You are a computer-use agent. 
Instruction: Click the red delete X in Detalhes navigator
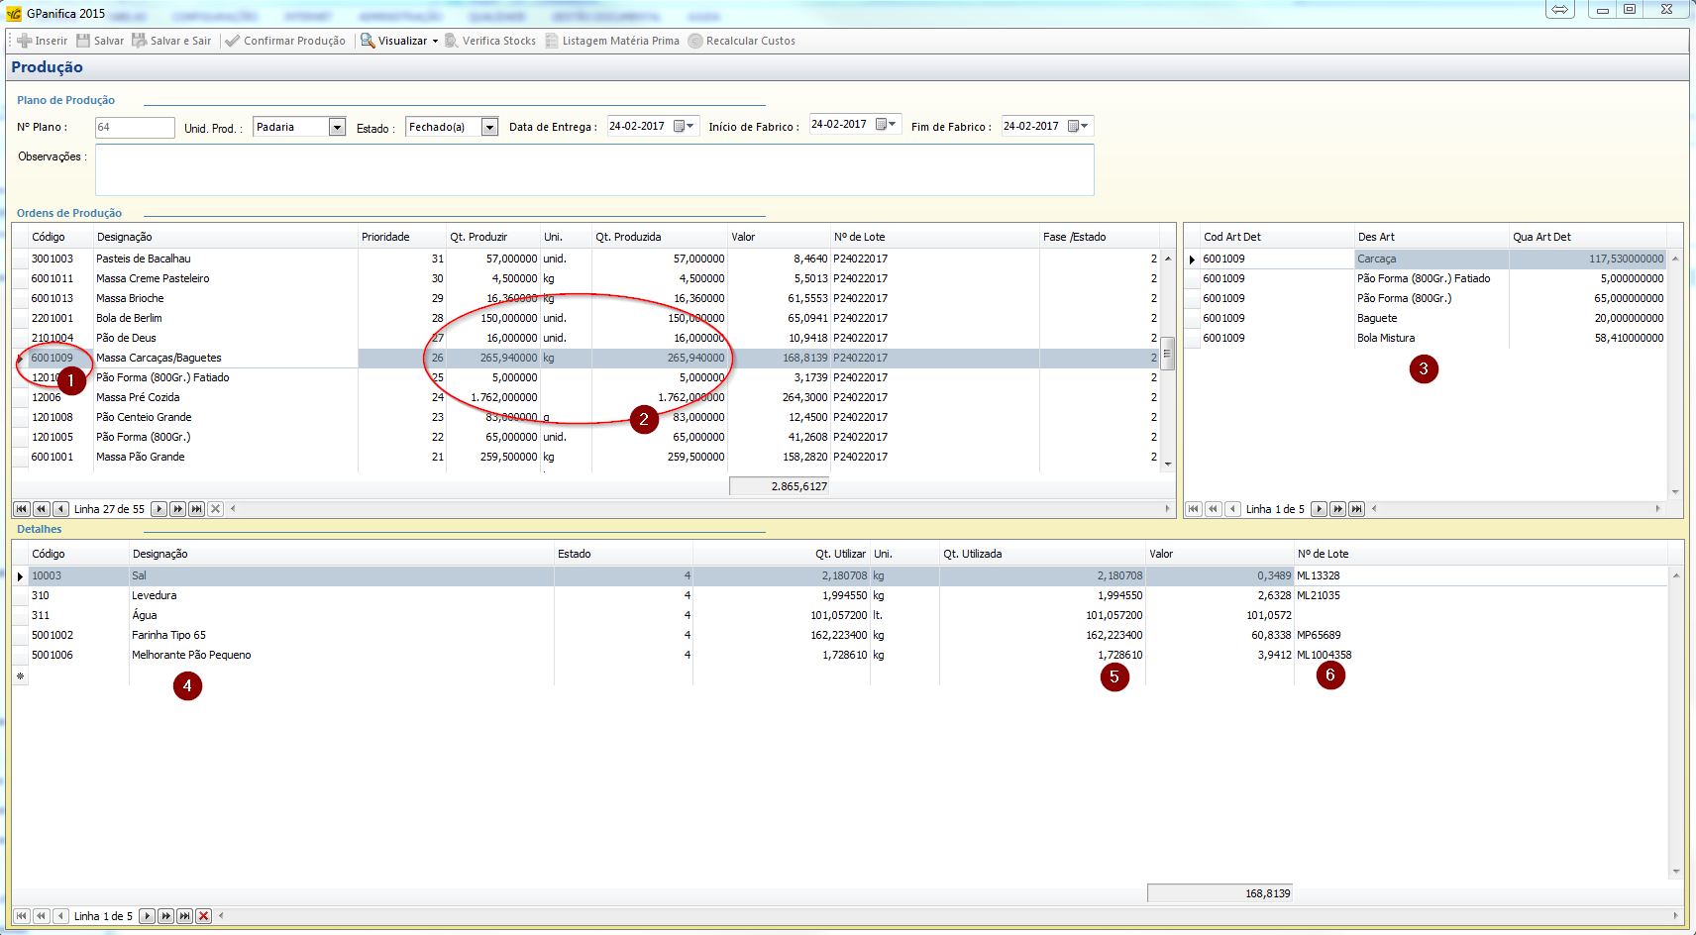tap(203, 916)
